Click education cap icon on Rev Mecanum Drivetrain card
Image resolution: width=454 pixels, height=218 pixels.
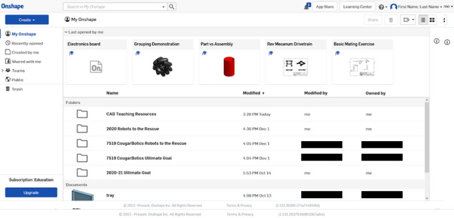(x=271, y=53)
